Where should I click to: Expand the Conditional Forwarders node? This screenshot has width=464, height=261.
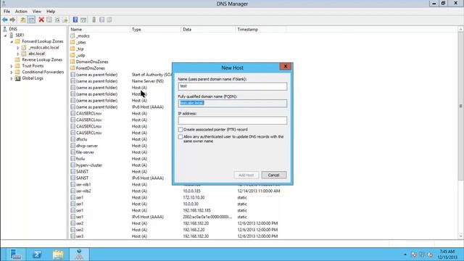click(x=12, y=72)
